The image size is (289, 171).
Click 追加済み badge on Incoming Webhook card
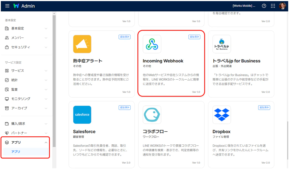click(x=194, y=37)
